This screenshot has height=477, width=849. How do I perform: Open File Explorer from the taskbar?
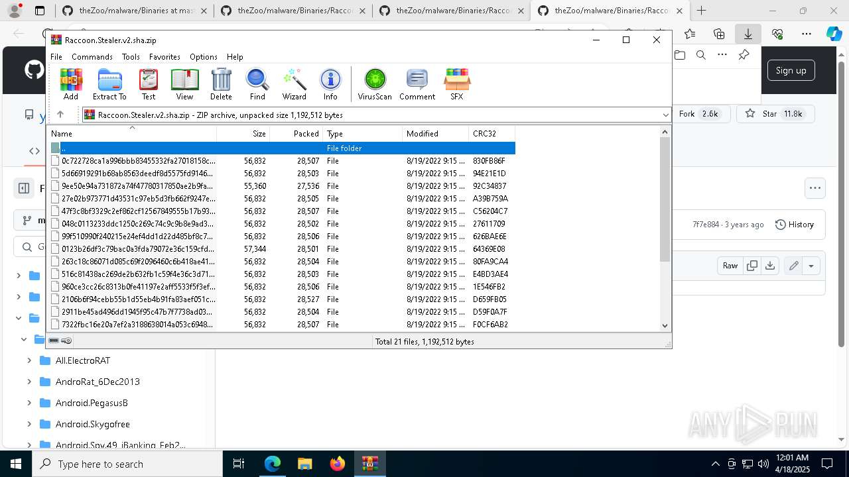[304, 464]
